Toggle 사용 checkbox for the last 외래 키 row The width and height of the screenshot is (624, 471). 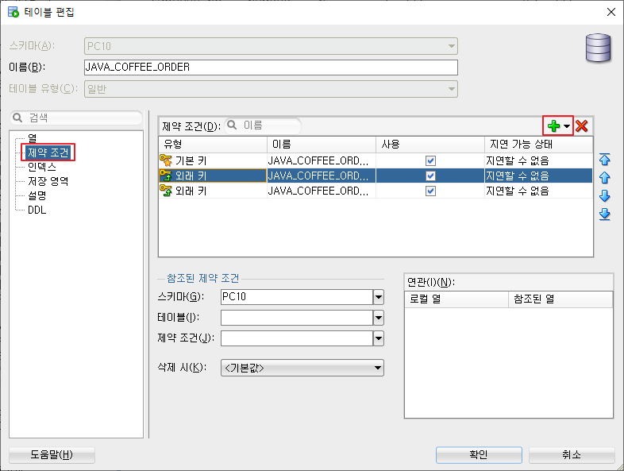coord(430,191)
